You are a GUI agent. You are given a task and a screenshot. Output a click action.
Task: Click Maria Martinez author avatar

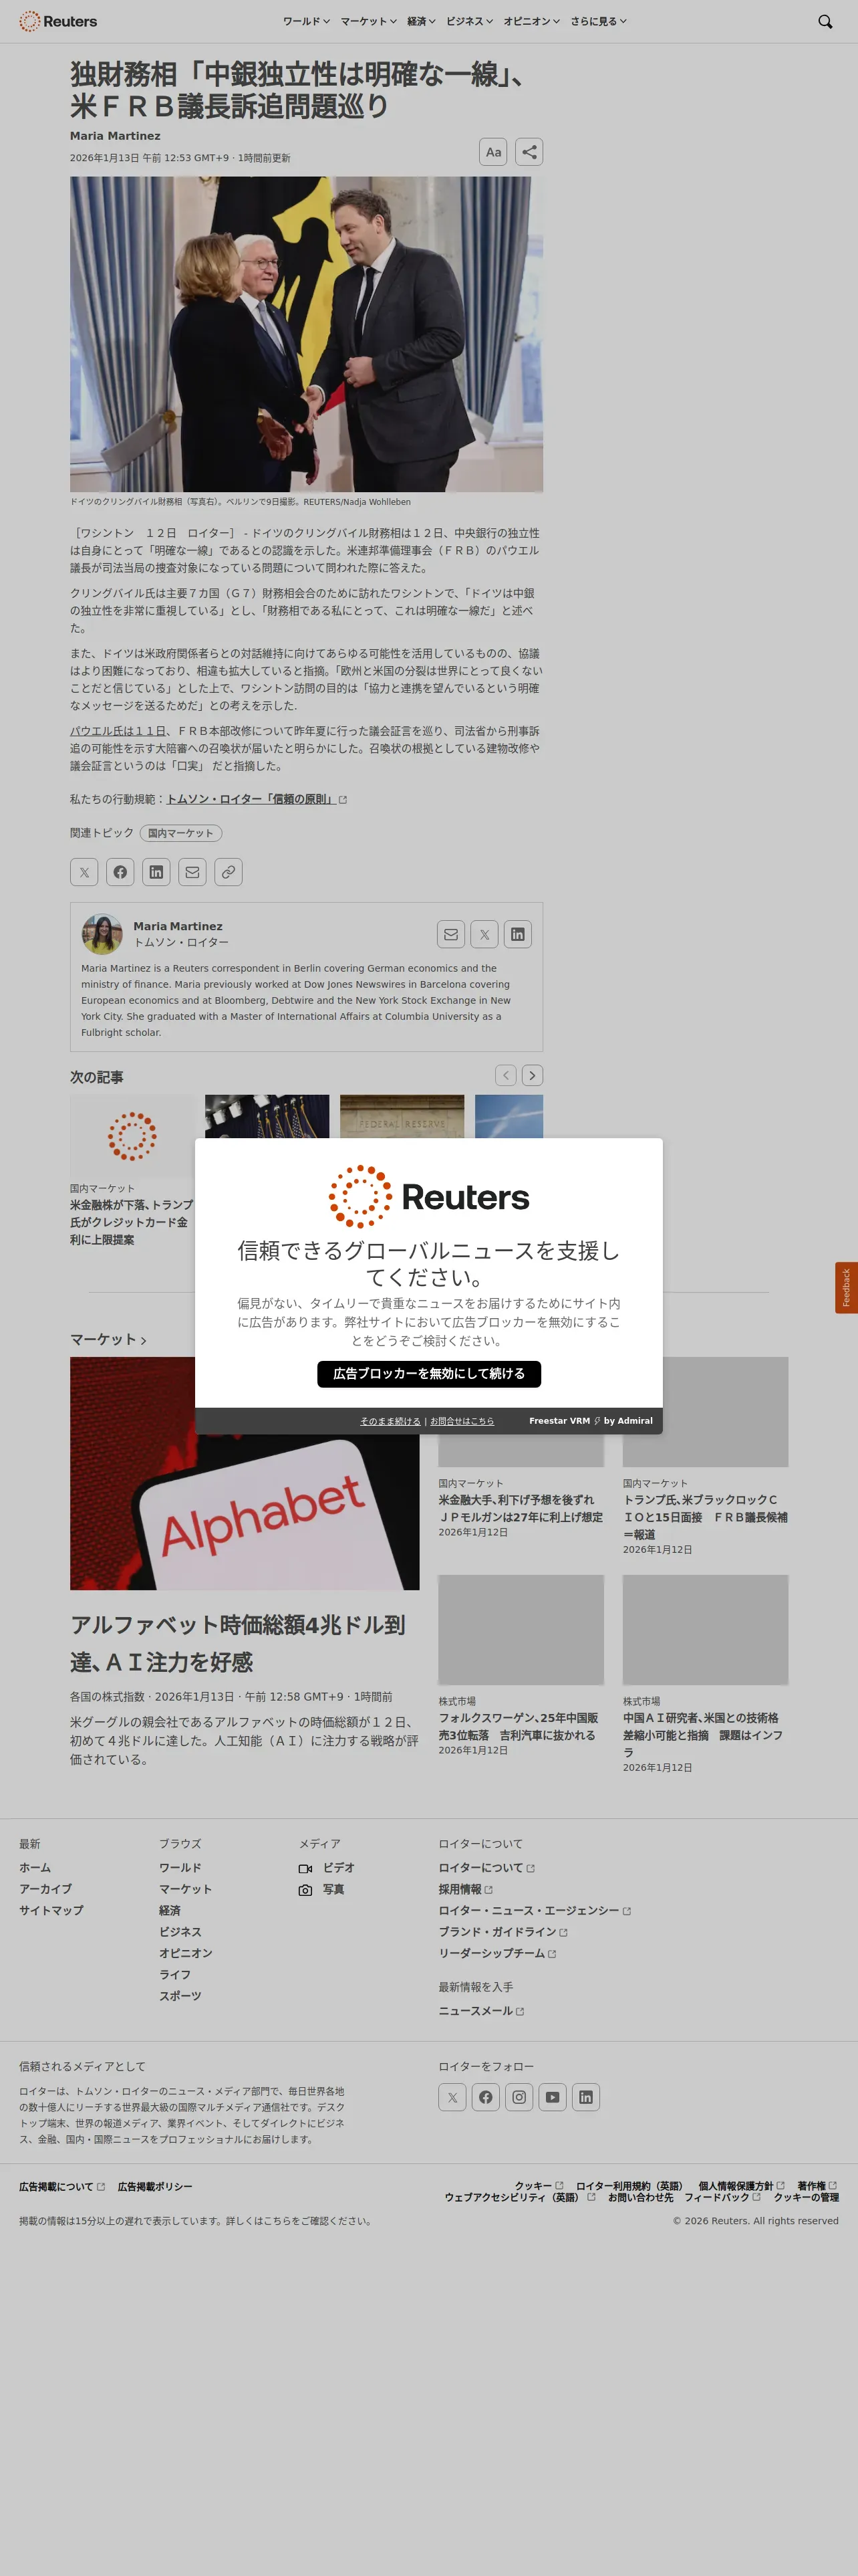point(102,934)
